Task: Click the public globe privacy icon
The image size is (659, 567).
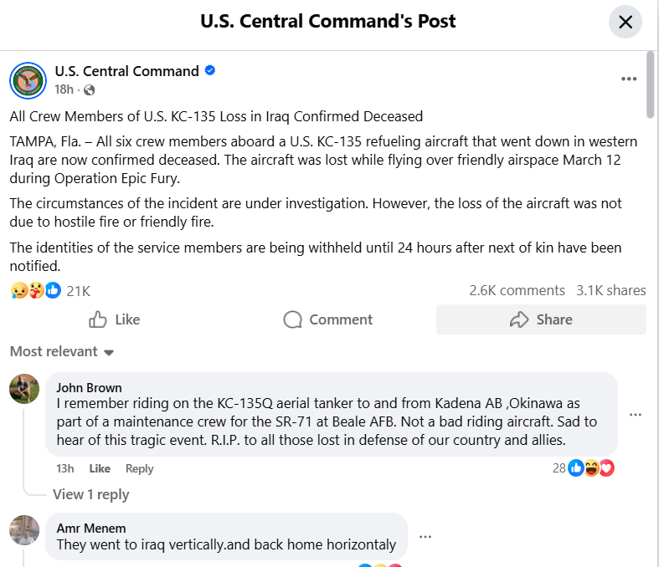Action: tap(90, 89)
